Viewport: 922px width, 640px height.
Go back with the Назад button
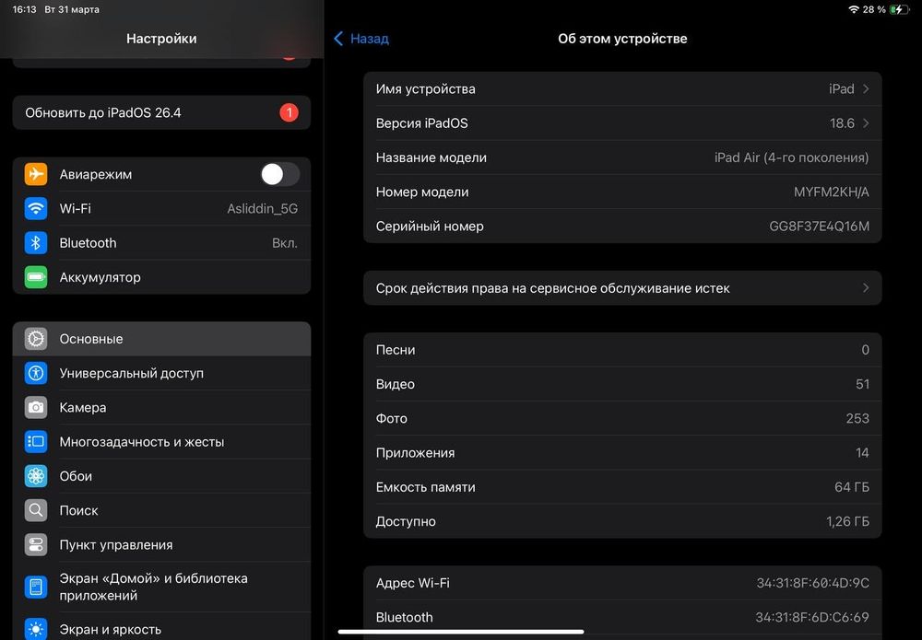click(x=361, y=39)
